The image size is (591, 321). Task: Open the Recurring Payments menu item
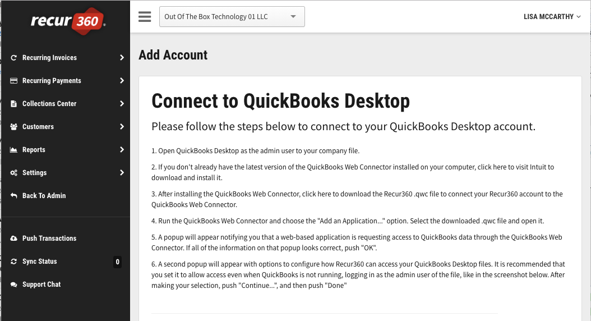66,81
